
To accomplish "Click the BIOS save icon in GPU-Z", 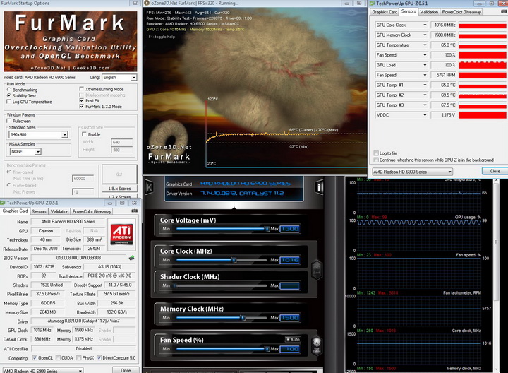I will (131, 257).
